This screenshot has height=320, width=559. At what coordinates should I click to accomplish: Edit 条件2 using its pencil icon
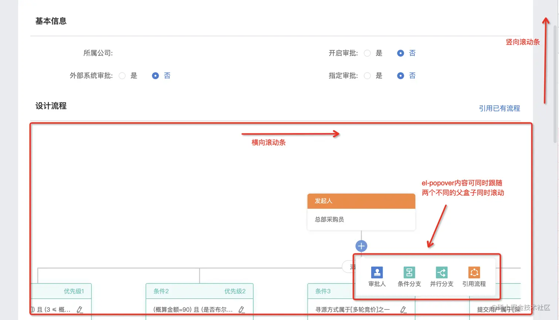pos(242,310)
